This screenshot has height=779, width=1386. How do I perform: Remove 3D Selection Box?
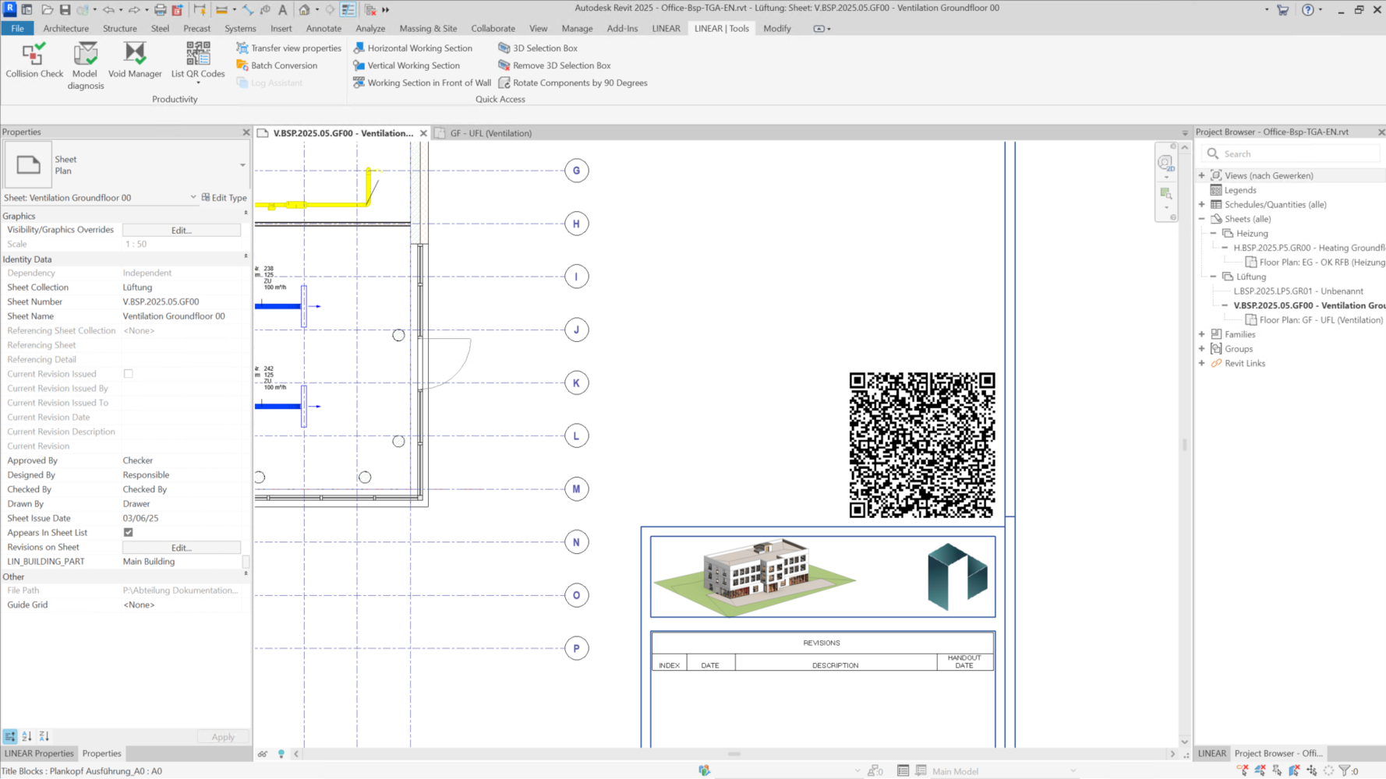click(554, 65)
